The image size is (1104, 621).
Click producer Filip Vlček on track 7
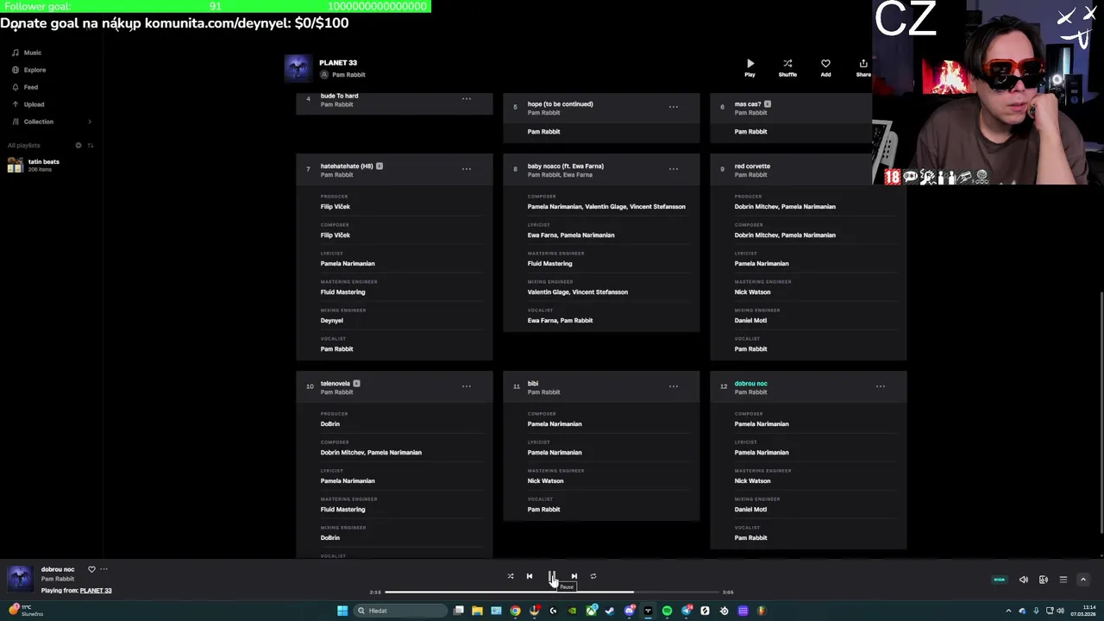[x=336, y=207]
